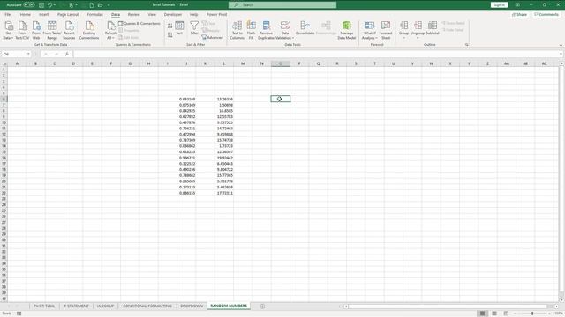565x317 pixels.
Task: Switch to the Developer ribbon tab
Action: (x=173, y=14)
